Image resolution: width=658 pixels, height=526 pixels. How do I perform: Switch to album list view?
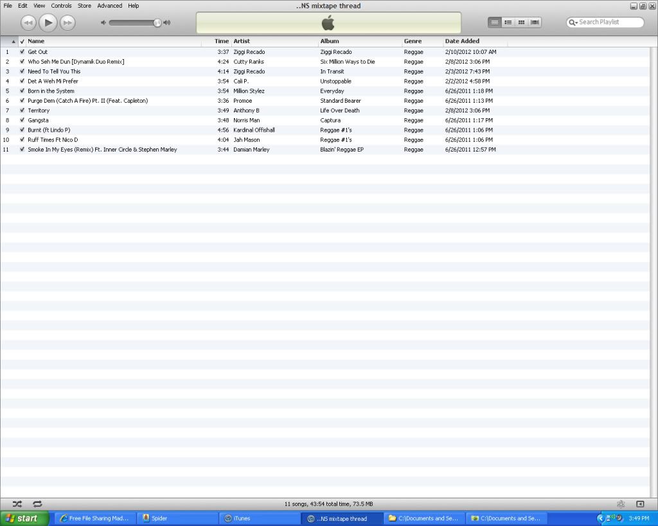pos(508,22)
